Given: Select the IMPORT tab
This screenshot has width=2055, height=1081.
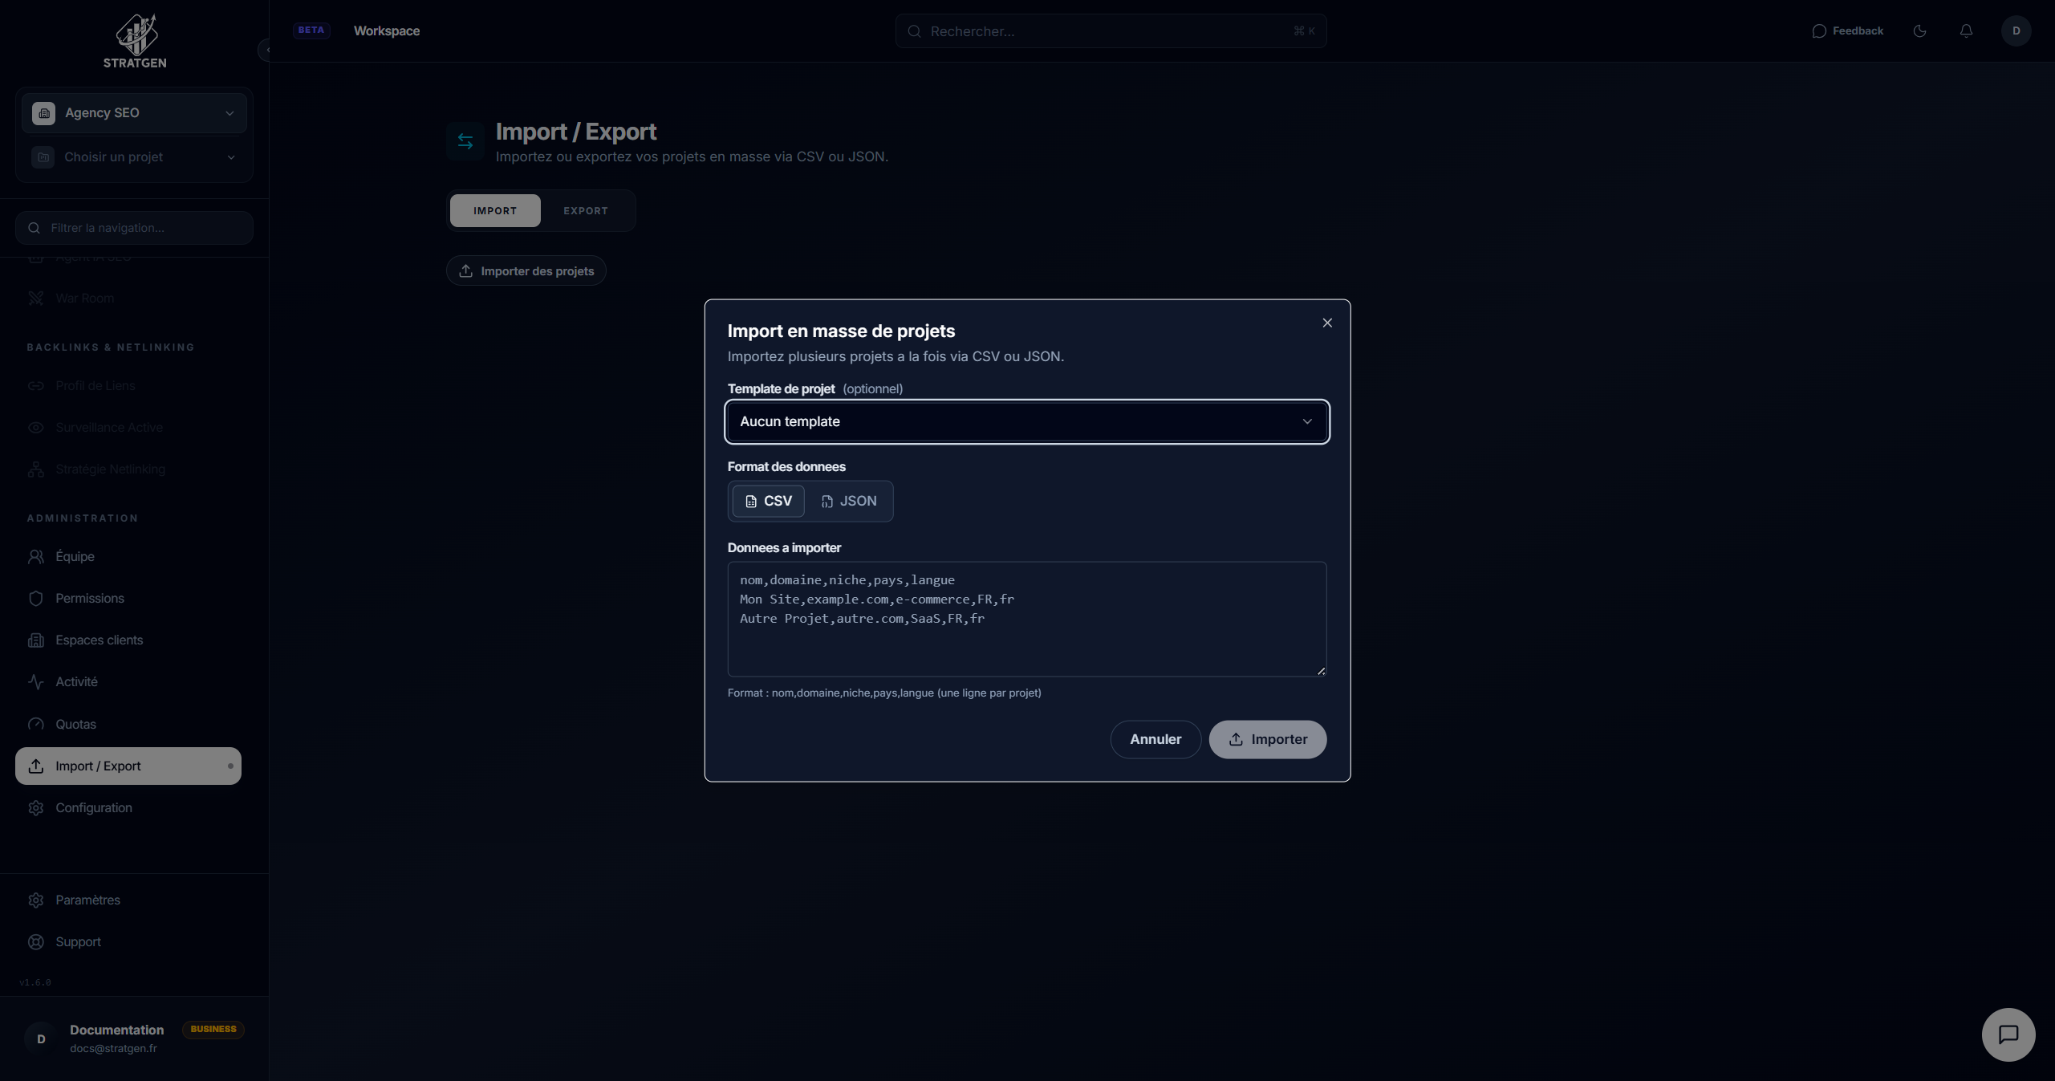Looking at the screenshot, I should (494, 210).
